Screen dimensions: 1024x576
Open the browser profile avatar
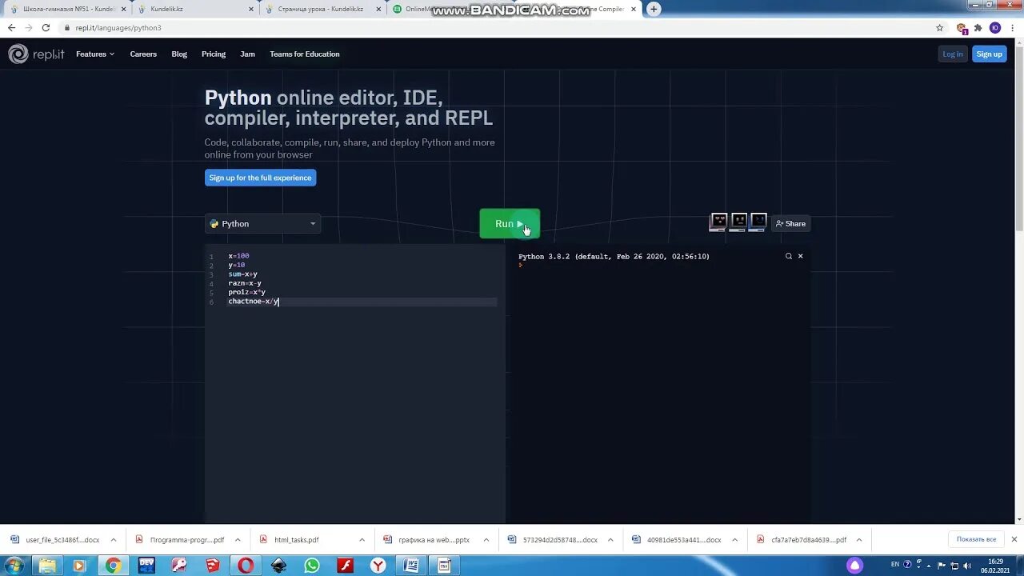click(x=995, y=27)
